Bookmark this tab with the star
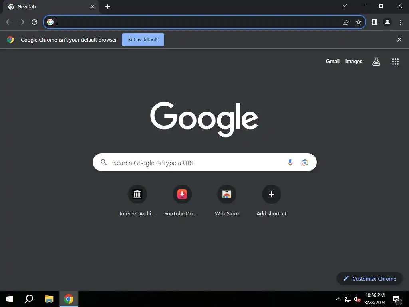Viewport: 409px width, 307px height. [359, 22]
